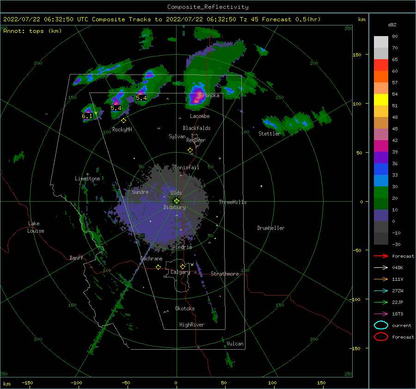The width and height of the screenshot is (416, 389).
Task: Click the Banff label
Action: [x=76, y=258]
